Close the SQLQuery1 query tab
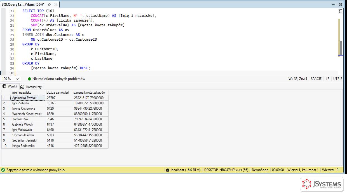 pyautogui.click(x=56, y=4)
